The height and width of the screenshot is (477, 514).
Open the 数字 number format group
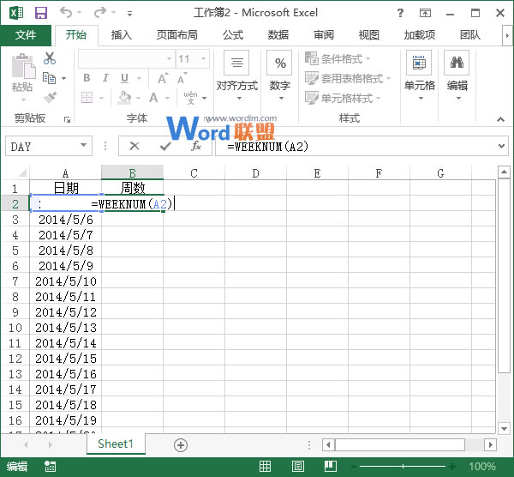[x=280, y=75]
